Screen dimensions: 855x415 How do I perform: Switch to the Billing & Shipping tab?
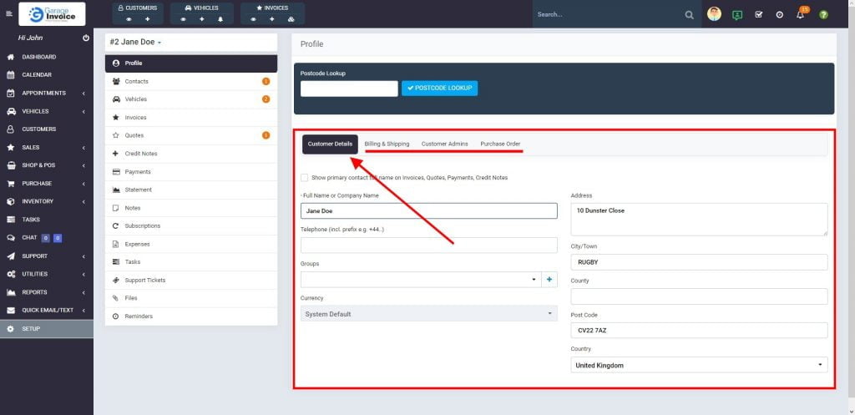click(387, 144)
